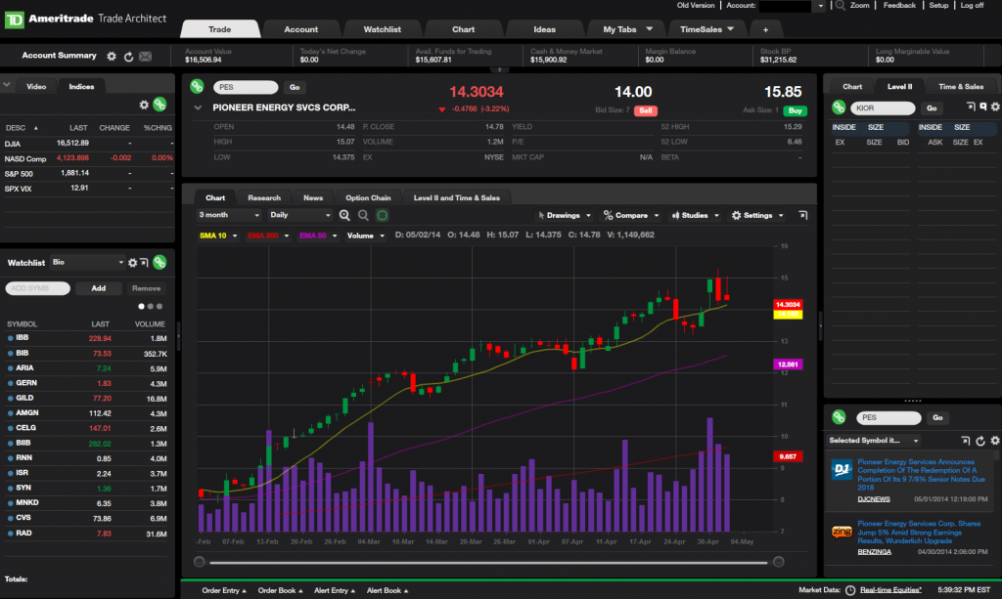This screenshot has height=599, width=1002.
Task: Toggle the Level II panel link icon
Action: 839,107
